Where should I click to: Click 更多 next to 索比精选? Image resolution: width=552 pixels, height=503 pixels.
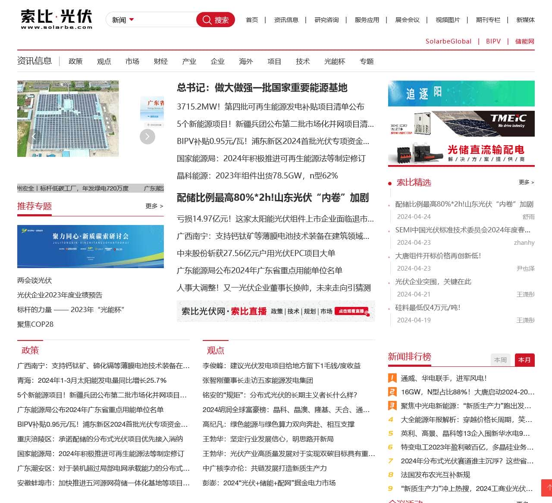tap(527, 182)
